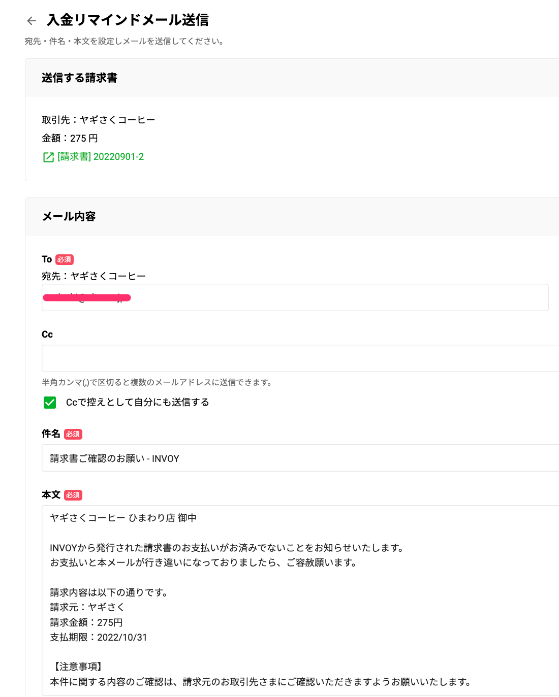Click the 半角カンマ help text below Cc
Screen dimensions: 559x697
tap(157, 382)
